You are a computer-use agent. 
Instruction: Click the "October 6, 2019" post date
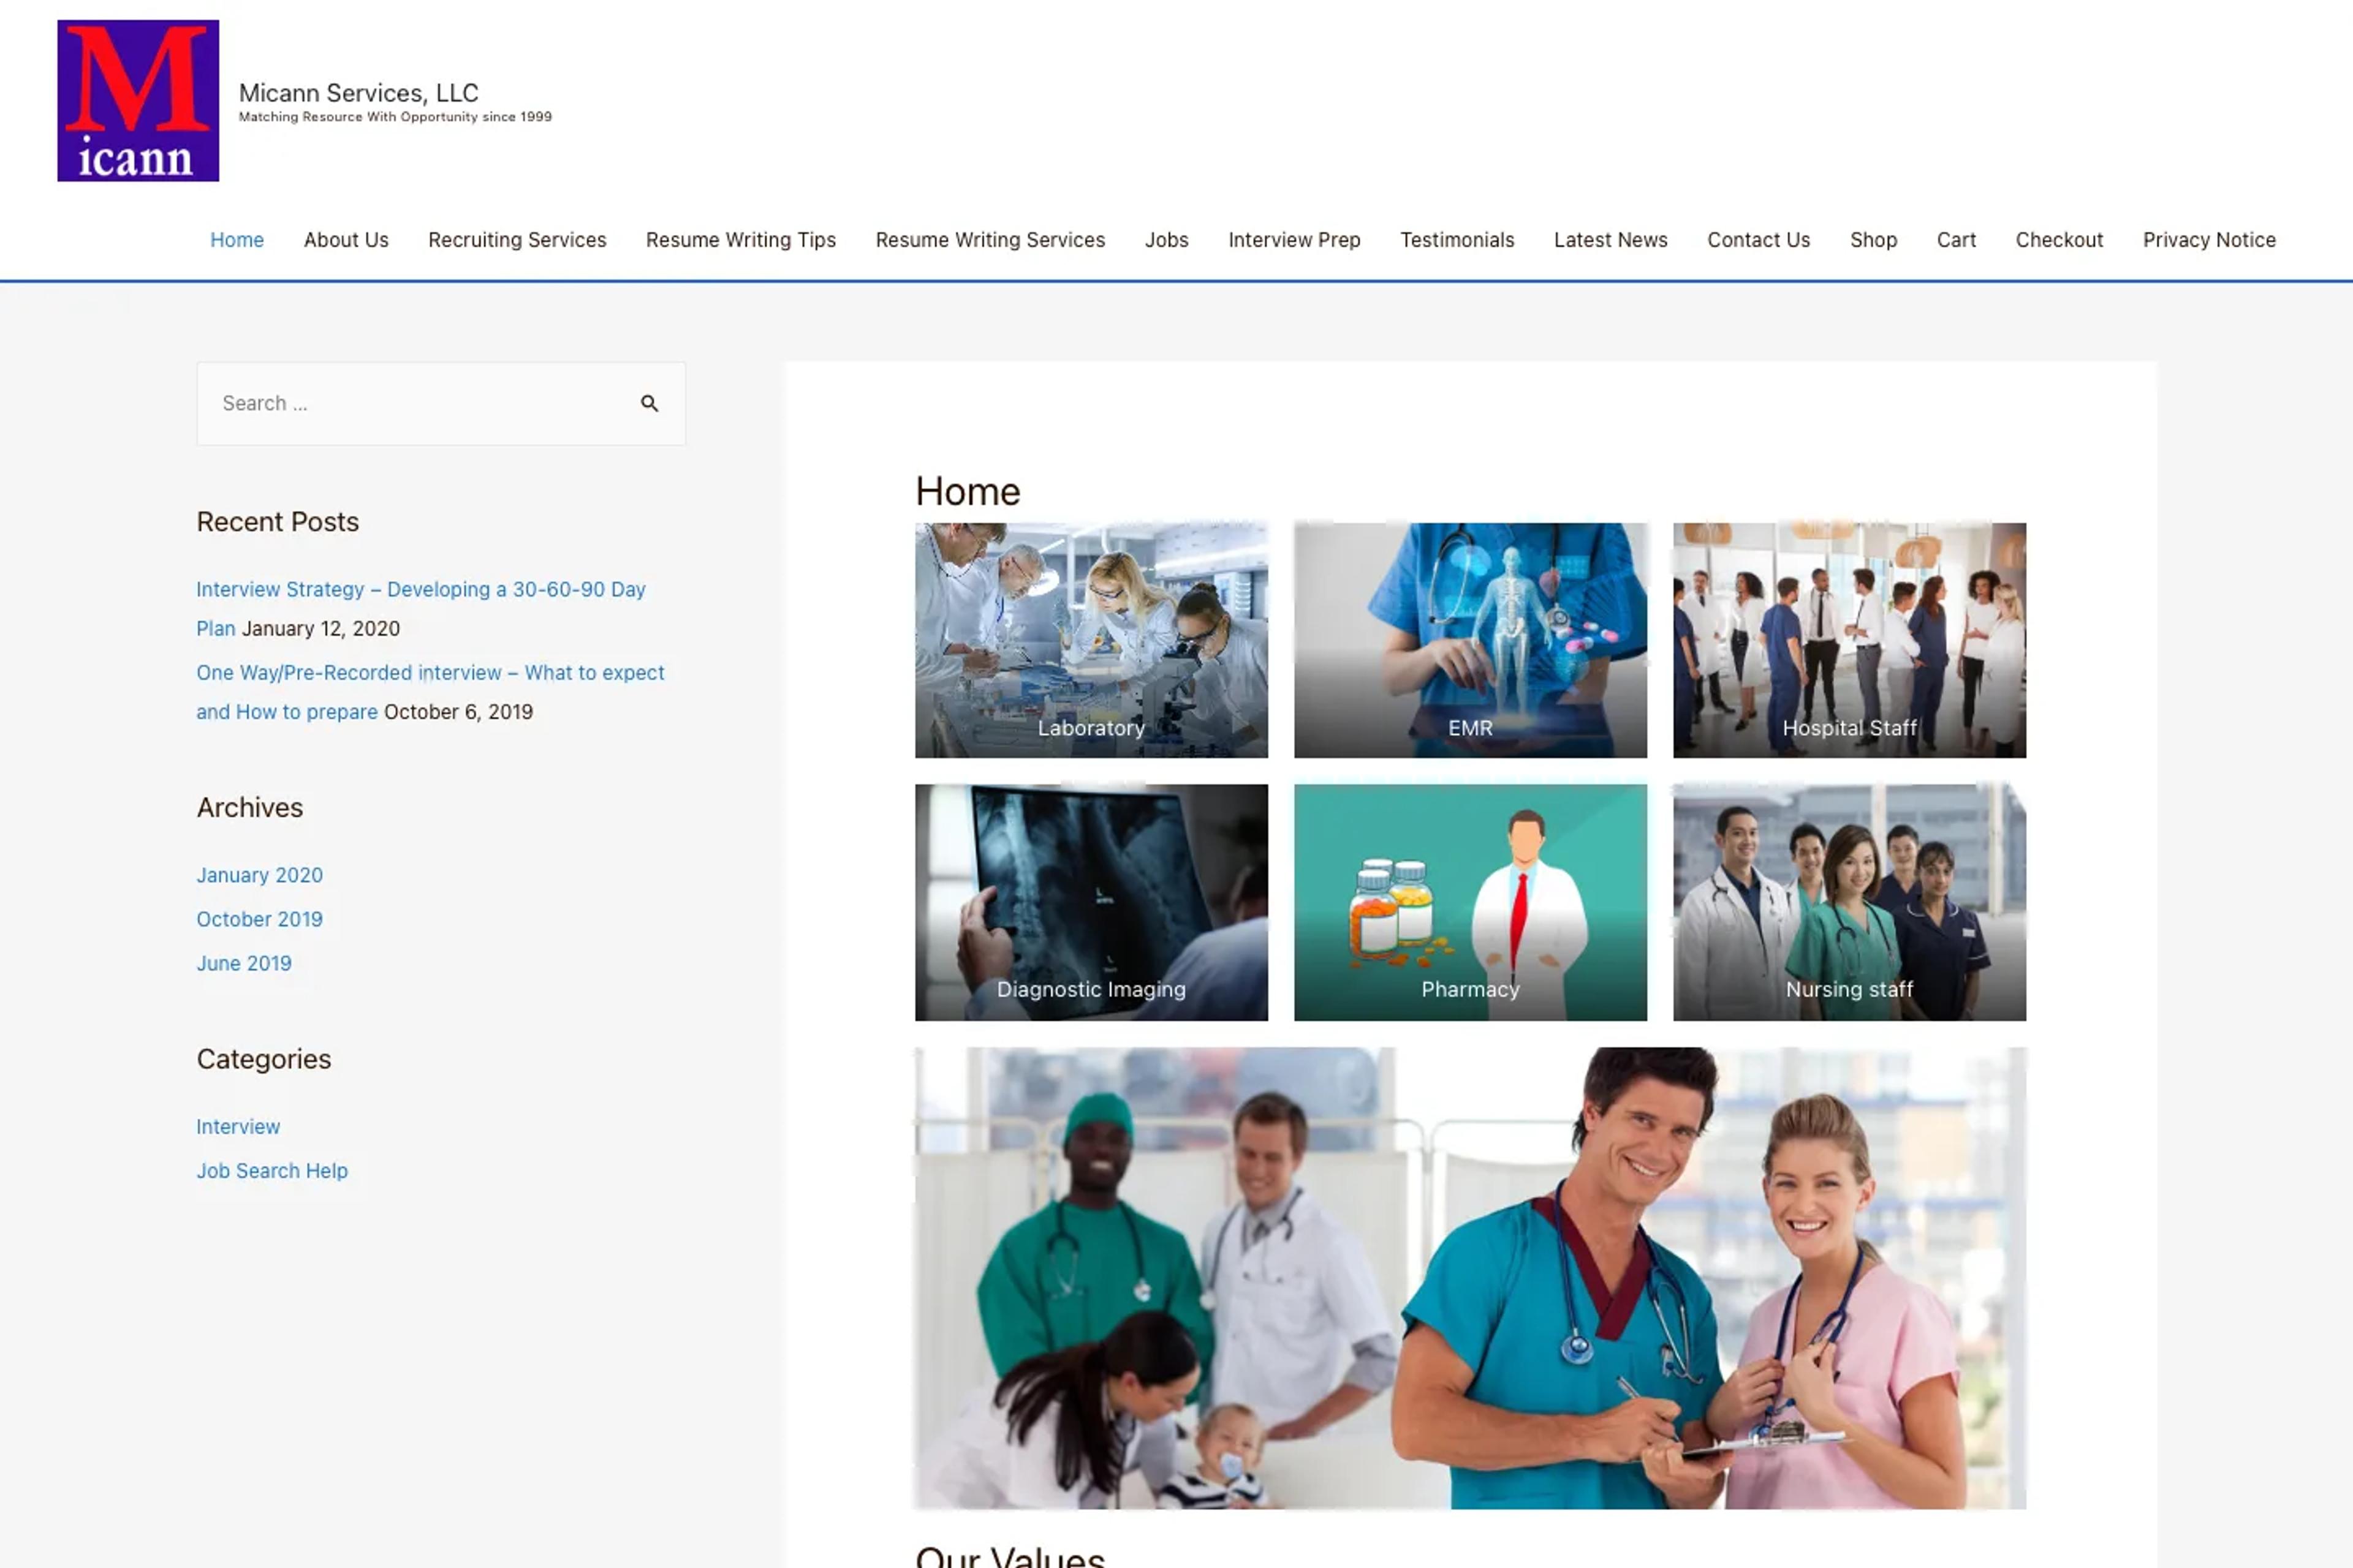pos(458,712)
